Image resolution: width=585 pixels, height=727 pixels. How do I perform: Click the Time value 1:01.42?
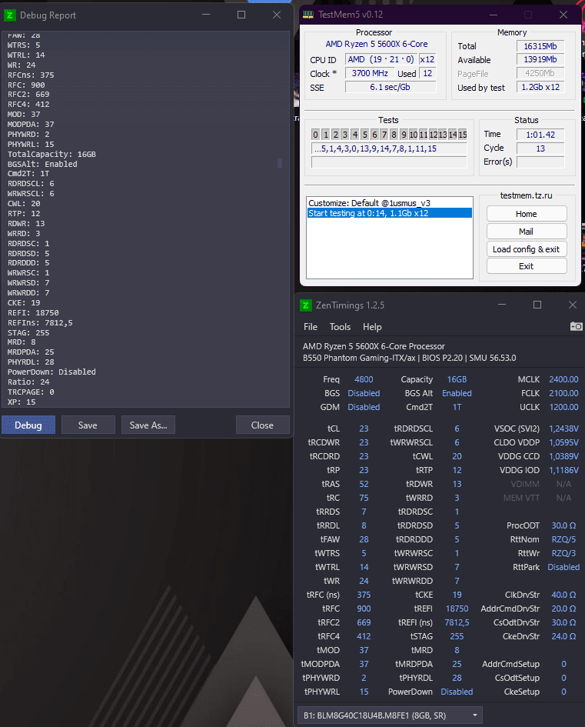[x=540, y=135]
